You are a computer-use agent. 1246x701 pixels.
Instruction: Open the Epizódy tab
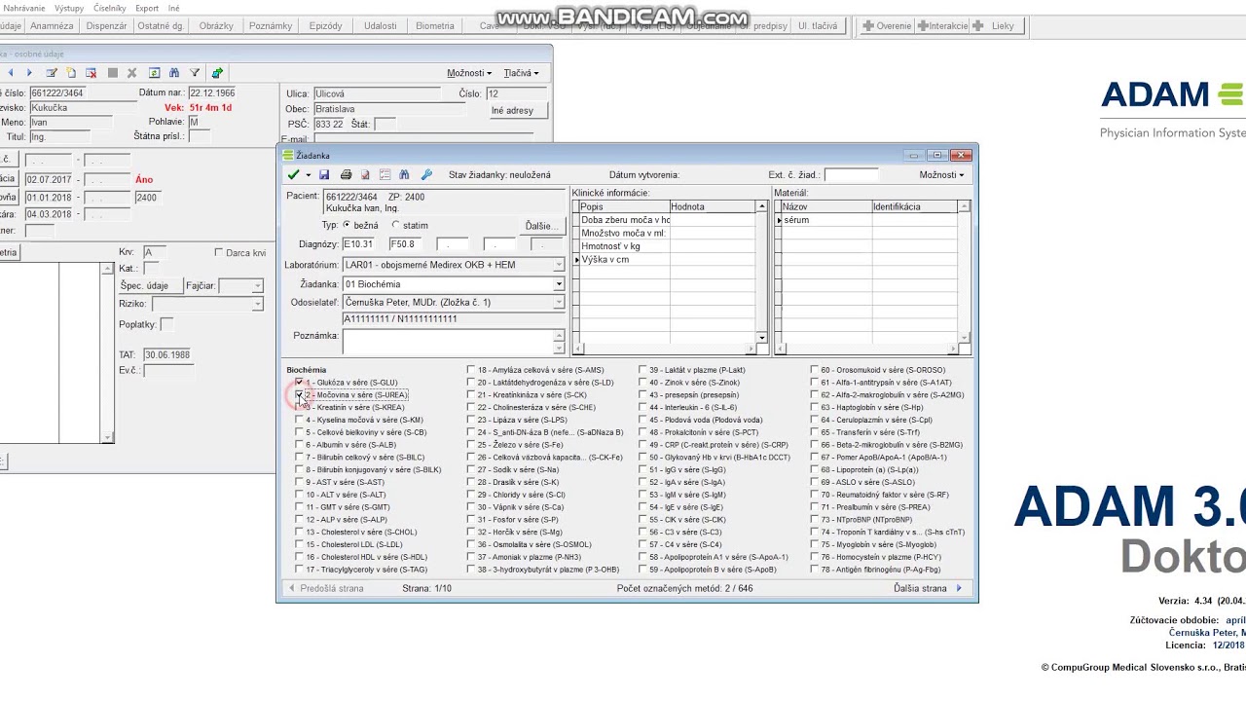pos(325,26)
